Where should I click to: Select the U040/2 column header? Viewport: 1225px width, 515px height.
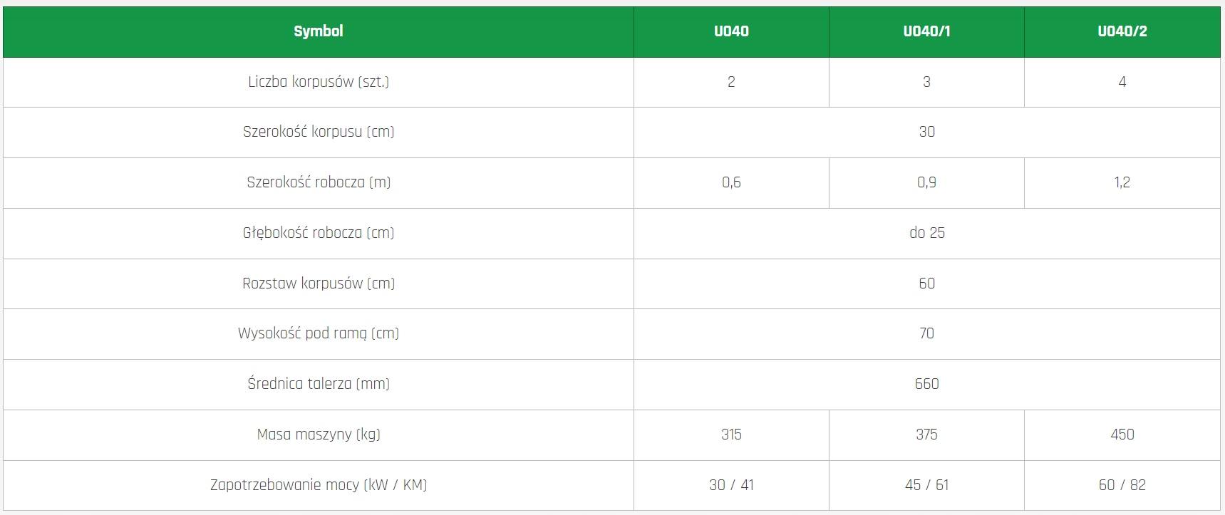point(1122,31)
